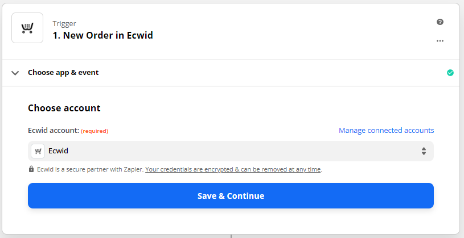Click the red '(required)' indicator text
The width and height of the screenshot is (464, 238).
coord(95,131)
